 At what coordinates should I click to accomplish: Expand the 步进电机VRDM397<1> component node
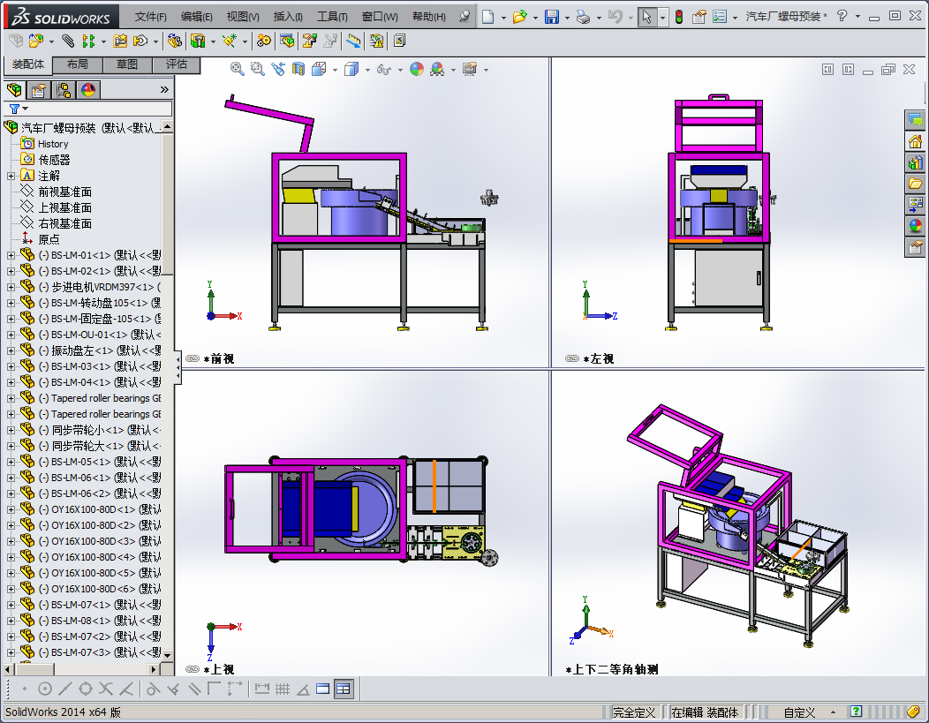tap(11, 287)
